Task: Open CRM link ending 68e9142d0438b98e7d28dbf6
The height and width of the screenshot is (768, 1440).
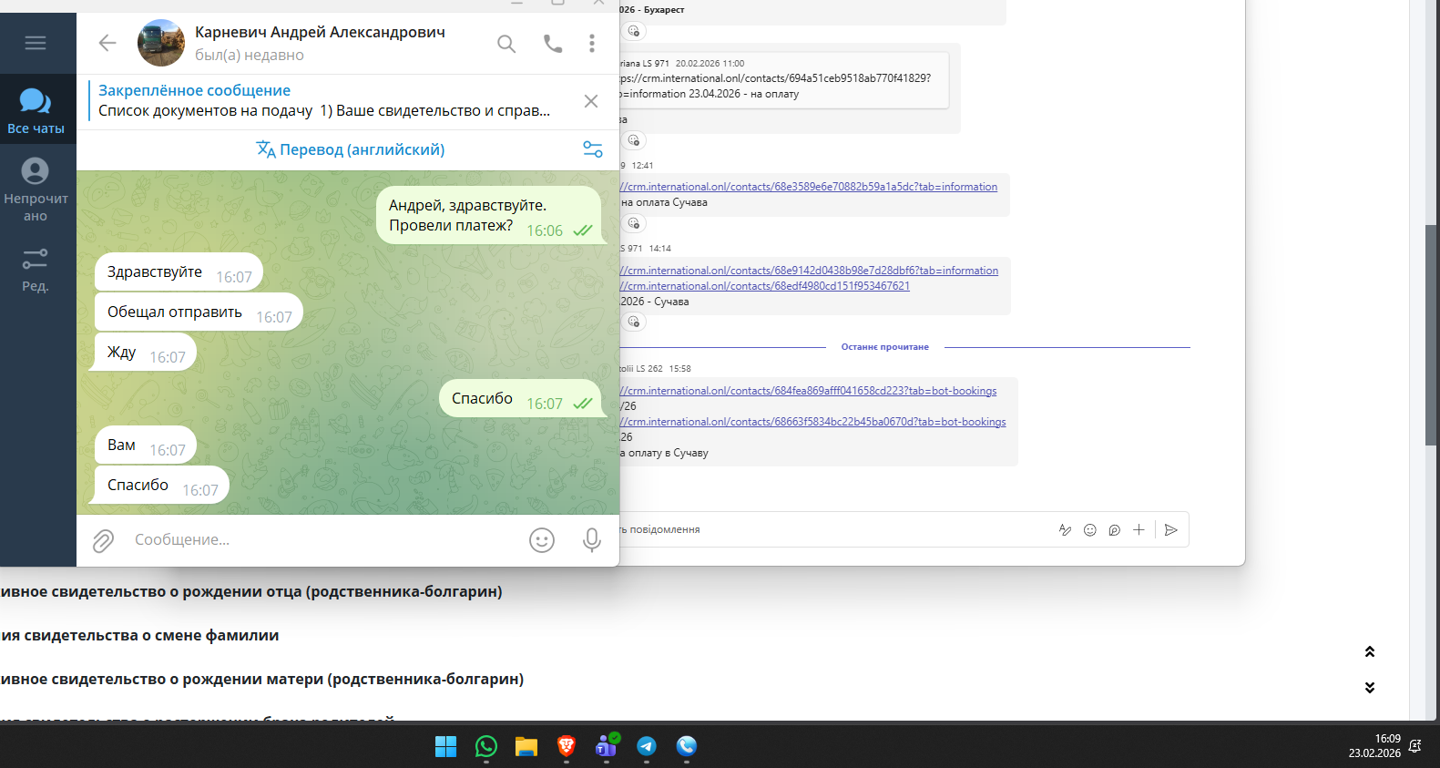Action: [x=809, y=271]
